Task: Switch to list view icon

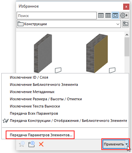Action: (101, 15)
